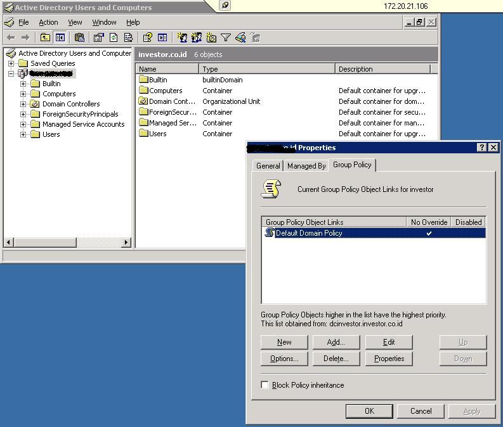This screenshot has width=503, height=427.
Task: Click the Add... button
Action: coord(336,342)
